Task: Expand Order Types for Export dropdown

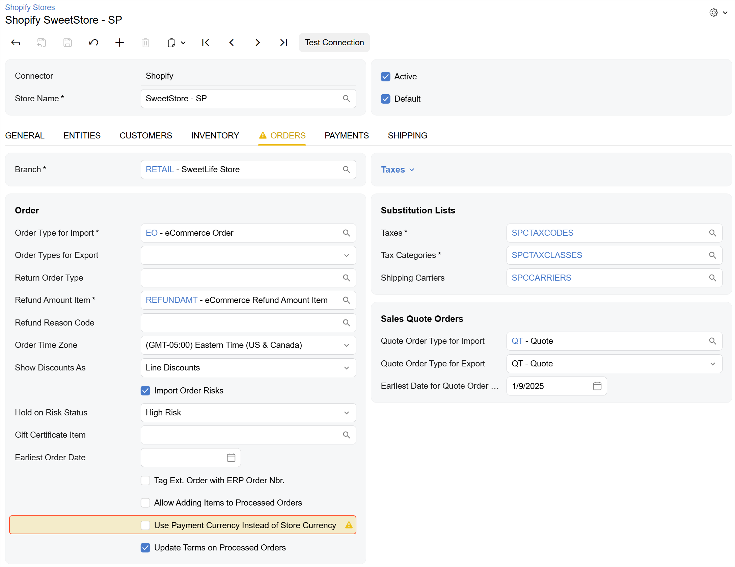Action: (x=346, y=256)
